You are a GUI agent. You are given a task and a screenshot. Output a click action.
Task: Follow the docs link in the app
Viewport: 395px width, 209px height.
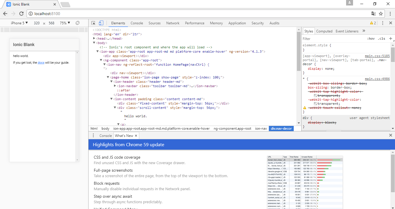click(x=41, y=63)
